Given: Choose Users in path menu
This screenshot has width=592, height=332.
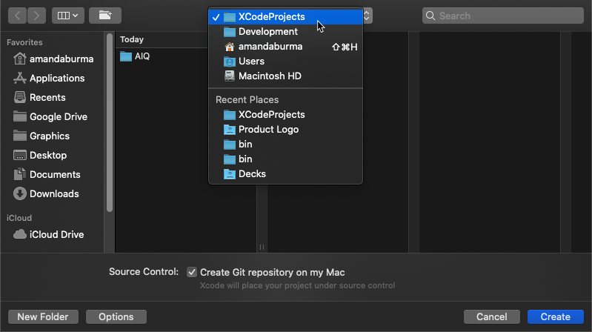Looking at the screenshot, I should (x=285, y=62).
